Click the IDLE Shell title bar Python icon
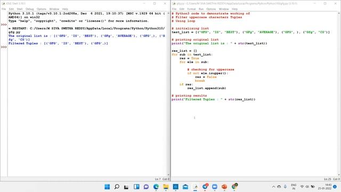 [3, 4]
